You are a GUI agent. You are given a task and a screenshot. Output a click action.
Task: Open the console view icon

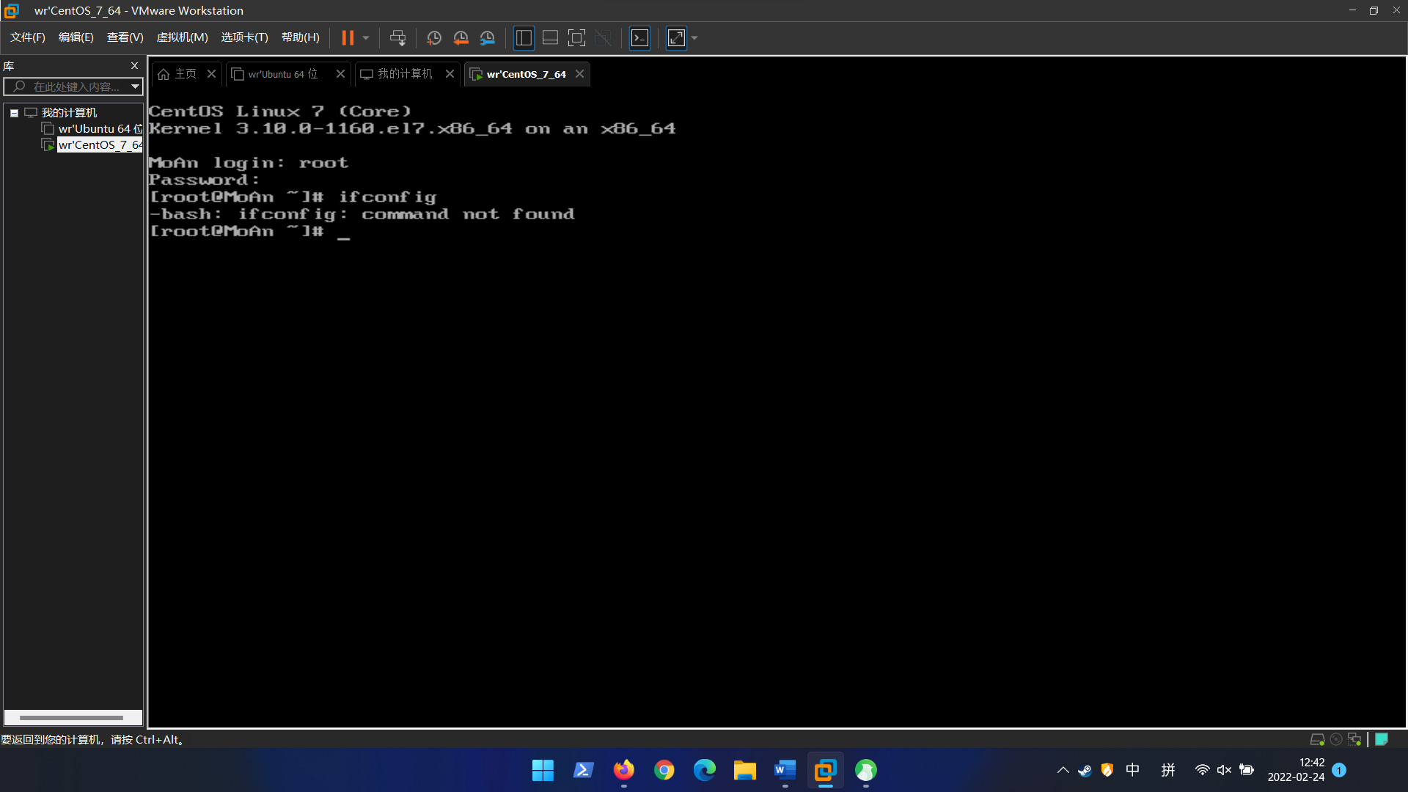[x=640, y=38]
